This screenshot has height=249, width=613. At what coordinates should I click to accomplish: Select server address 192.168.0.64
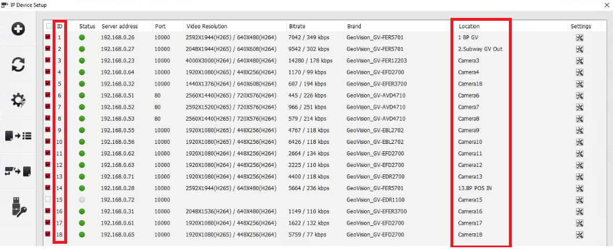pyautogui.click(x=117, y=73)
